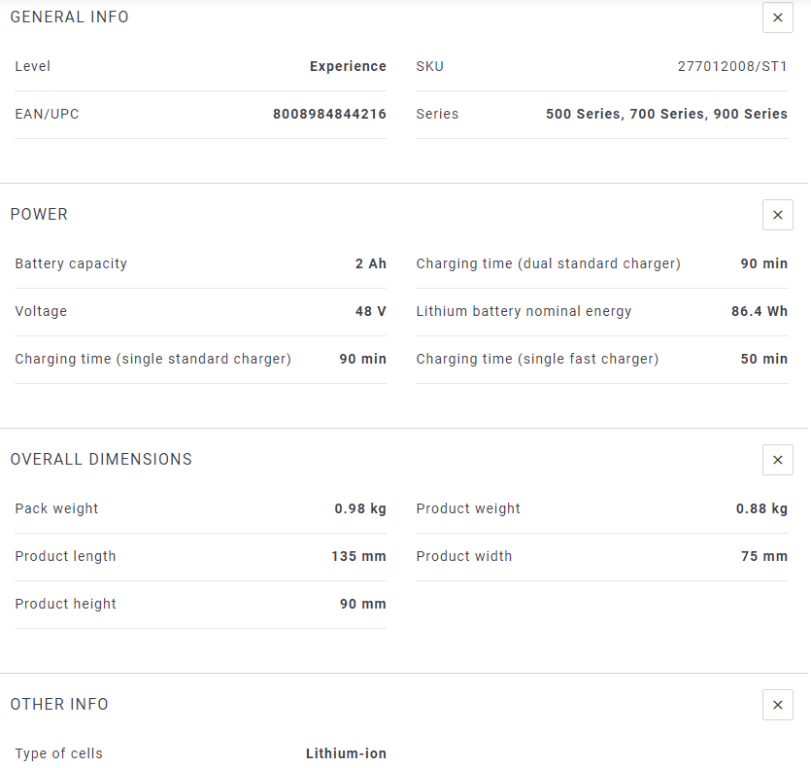
Task: Click the 86.4 Wh energy value
Action: [x=759, y=311]
